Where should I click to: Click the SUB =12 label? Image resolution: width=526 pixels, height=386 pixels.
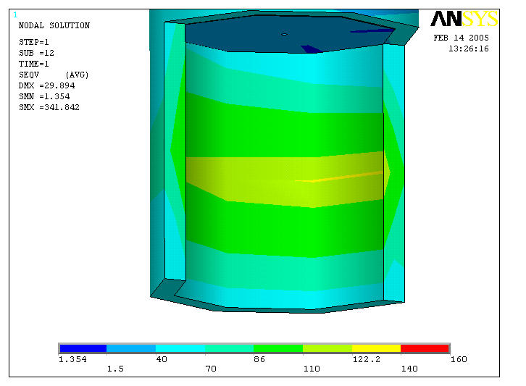pos(36,53)
